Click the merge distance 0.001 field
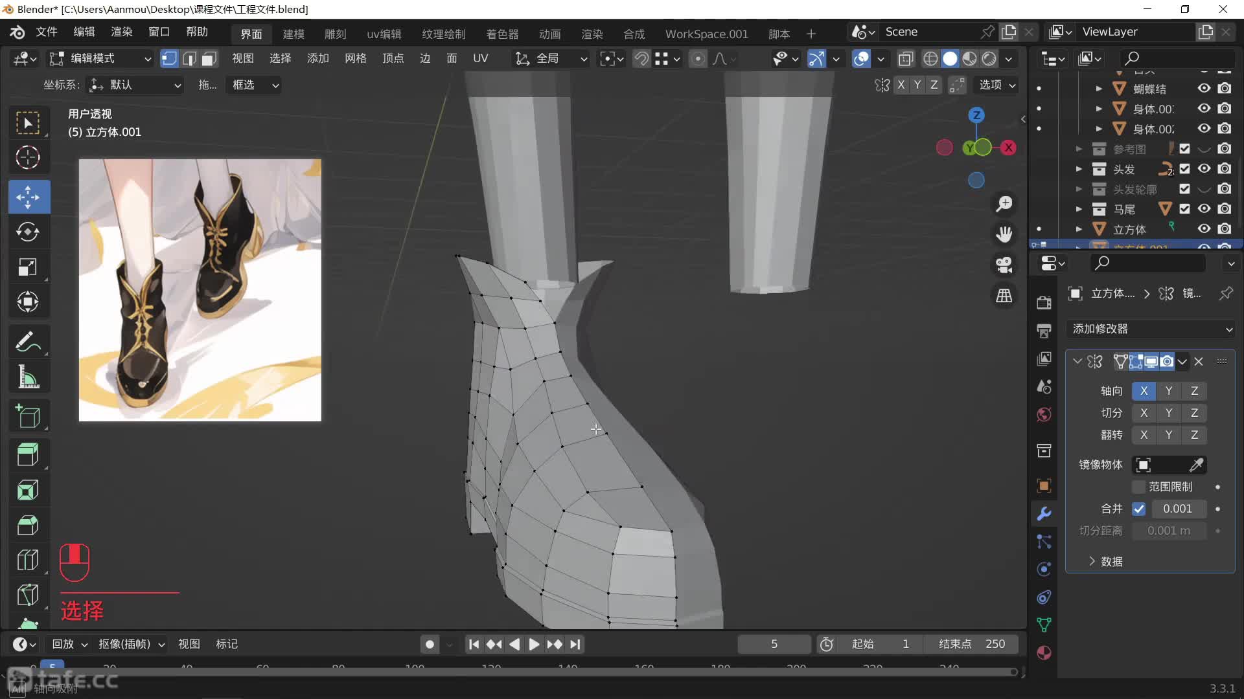Viewport: 1244px width, 699px height. pos(1179,509)
